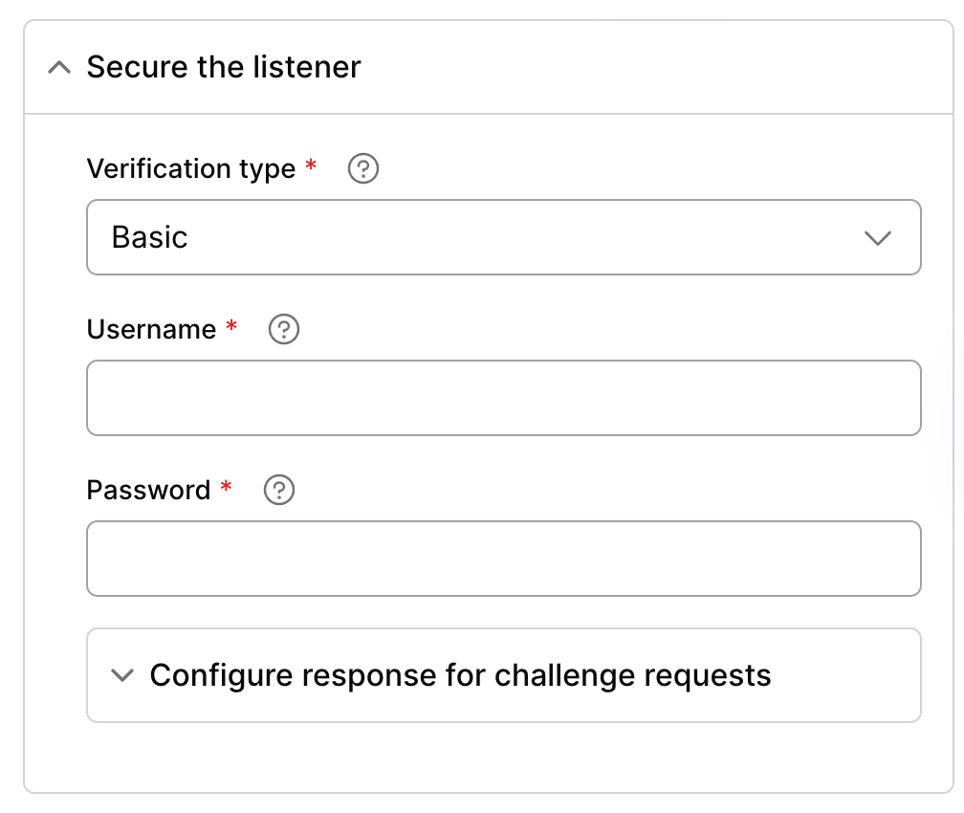Click the Username field label
964x813 pixels.
click(x=151, y=329)
